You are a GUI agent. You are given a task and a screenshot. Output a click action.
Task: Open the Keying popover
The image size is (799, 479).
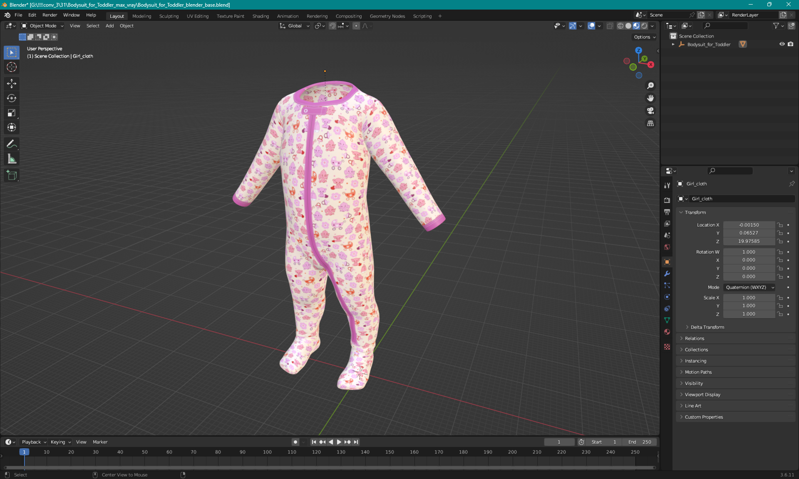tap(61, 442)
